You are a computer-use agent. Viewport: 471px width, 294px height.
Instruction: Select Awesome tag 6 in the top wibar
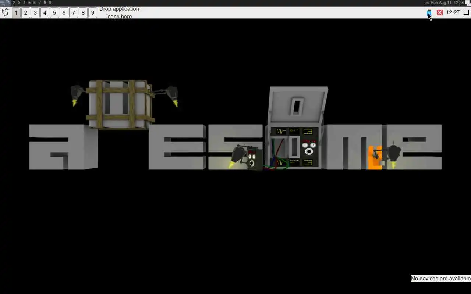tap(35, 3)
